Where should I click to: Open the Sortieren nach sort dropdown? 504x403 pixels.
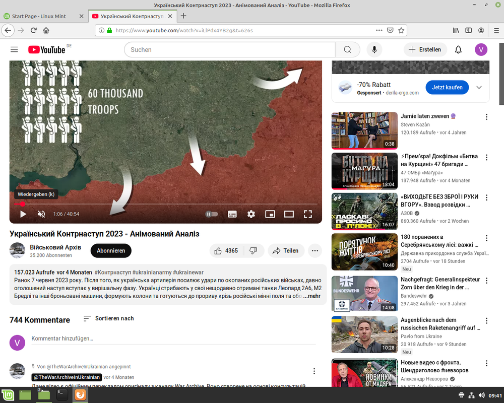point(109,318)
